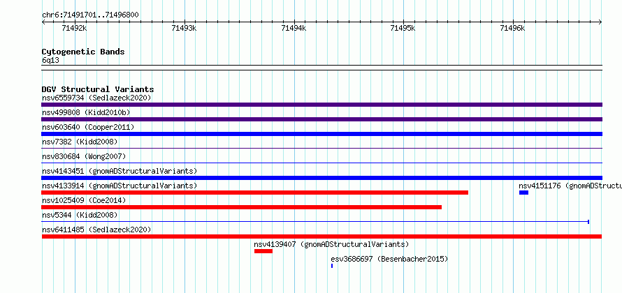Image resolution: width=622 pixels, height=293 pixels.
Task: Open the nsv4139407 variant label
Action: (x=331, y=244)
